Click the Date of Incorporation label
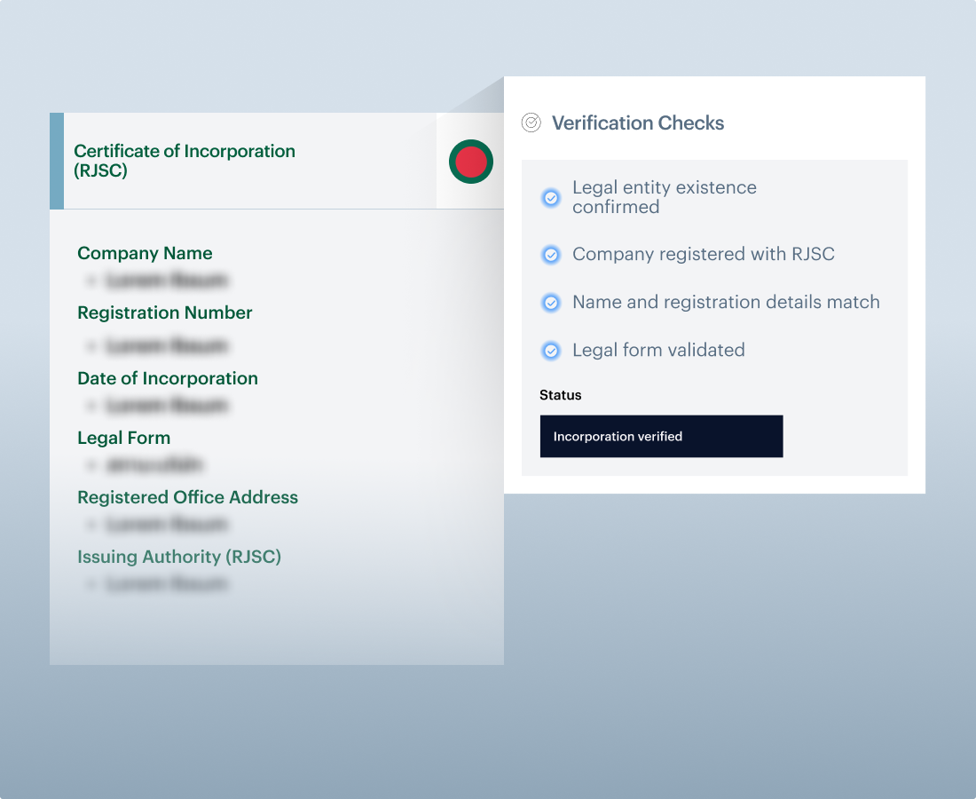The image size is (976, 799). (x=168, y=378)
